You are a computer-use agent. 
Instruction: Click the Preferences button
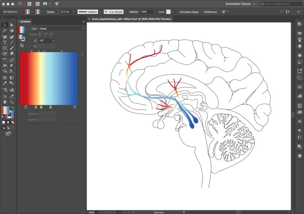pos(210,12)
